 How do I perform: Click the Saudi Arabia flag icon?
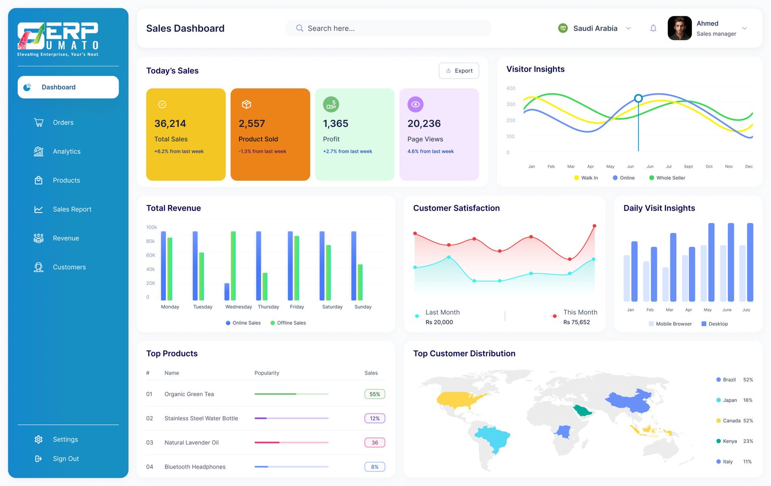(563, 28)
